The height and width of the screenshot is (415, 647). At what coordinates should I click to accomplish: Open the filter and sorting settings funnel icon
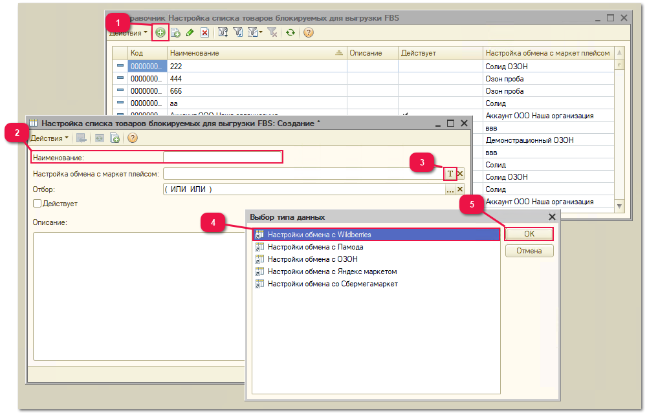tap(223, 32)
